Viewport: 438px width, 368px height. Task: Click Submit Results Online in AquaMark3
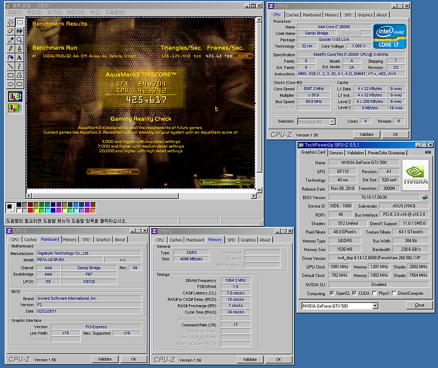point(113,172)
